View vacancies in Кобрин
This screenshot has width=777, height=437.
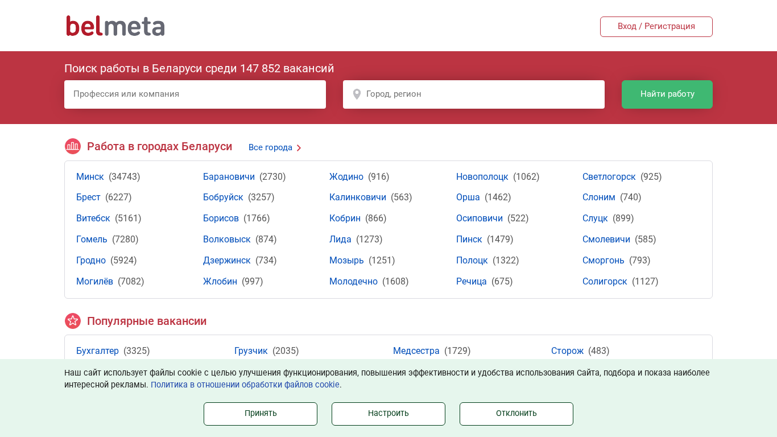345,218
